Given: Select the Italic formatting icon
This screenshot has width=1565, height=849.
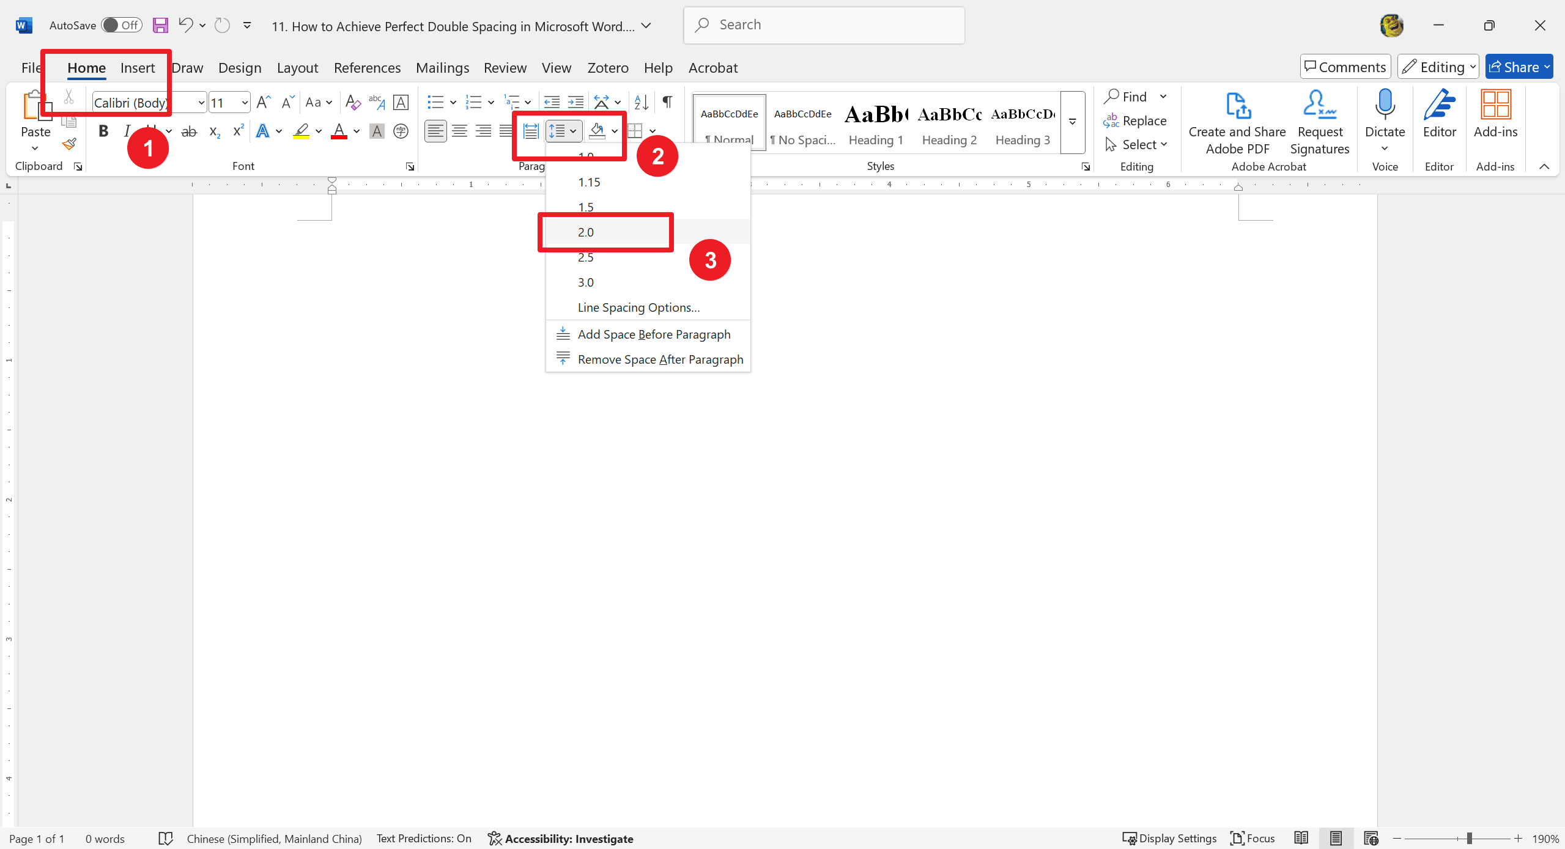Looking at the screenshot, I should click(125, 131).
